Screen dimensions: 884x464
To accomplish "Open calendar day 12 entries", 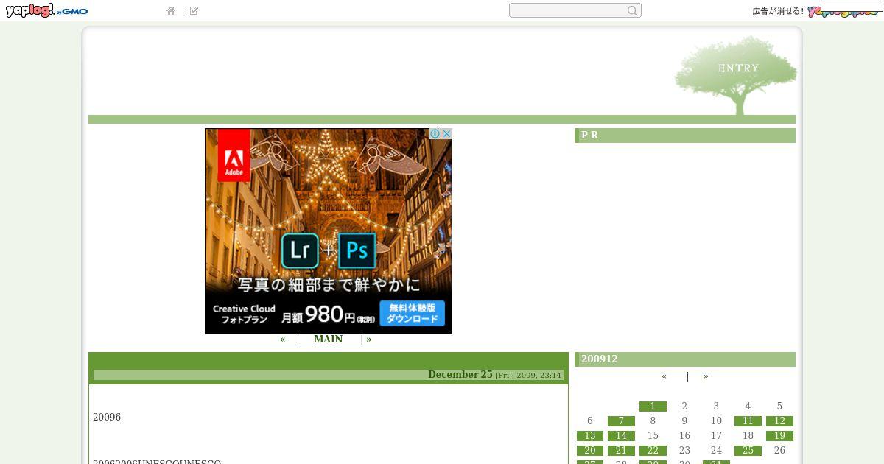I will (x=779, y=421).
